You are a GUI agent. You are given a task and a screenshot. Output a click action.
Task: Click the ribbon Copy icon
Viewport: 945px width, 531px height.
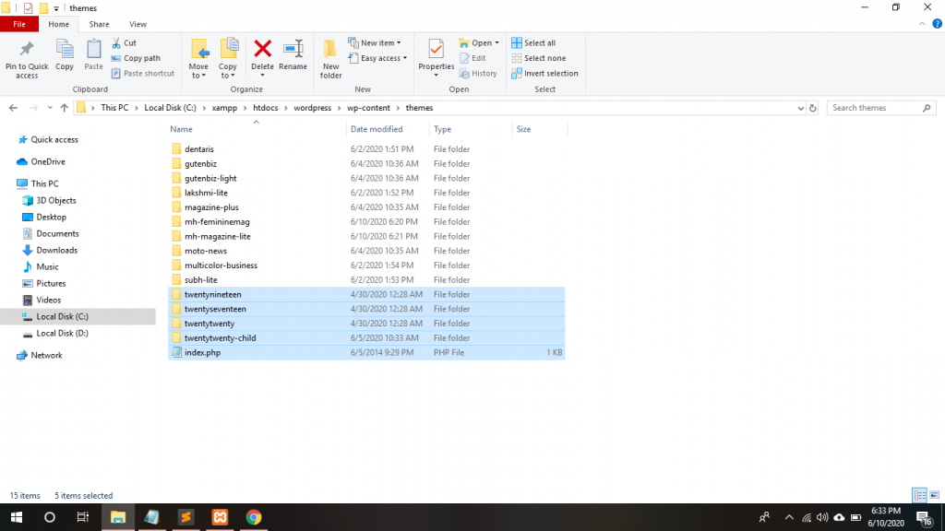pos(65,54)
